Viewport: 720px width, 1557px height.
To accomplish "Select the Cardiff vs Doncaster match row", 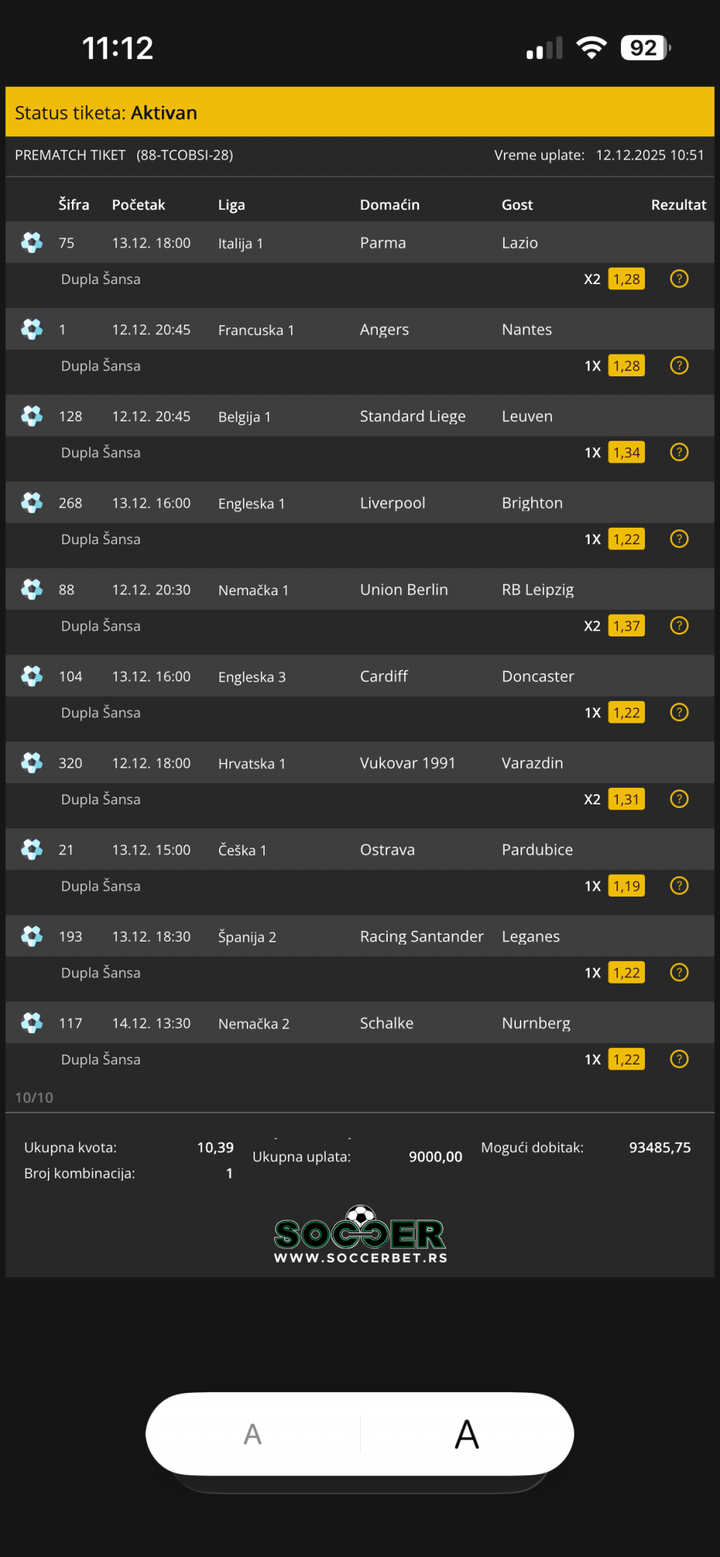I will tap(360, 676).
